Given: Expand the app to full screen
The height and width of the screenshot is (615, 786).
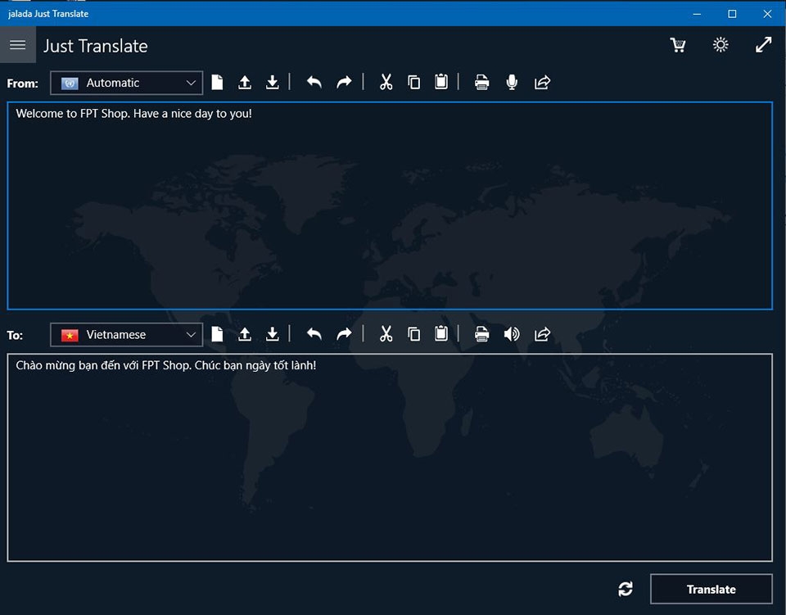Looking at the screenshot, I should tap(763, 45).
